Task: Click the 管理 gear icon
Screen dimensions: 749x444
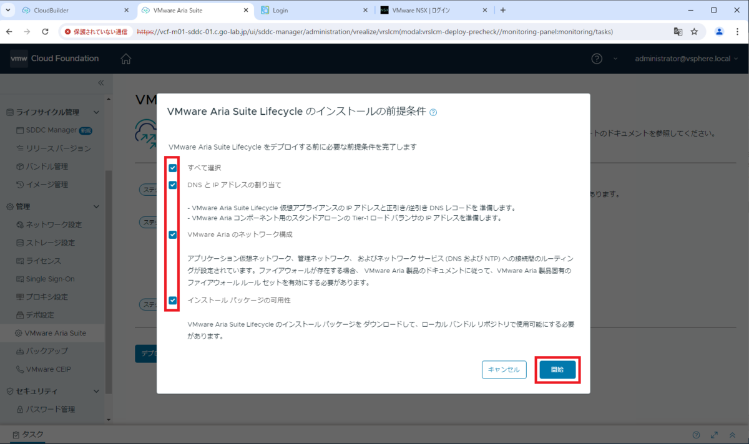Action: (9, 206)
